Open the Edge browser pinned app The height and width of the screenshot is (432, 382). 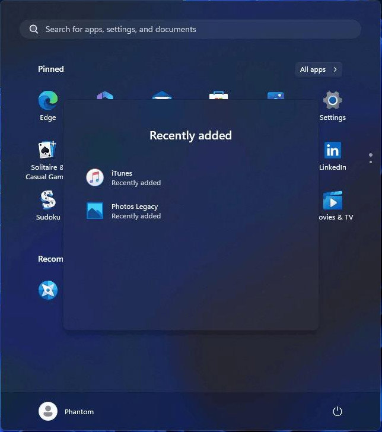48,100
